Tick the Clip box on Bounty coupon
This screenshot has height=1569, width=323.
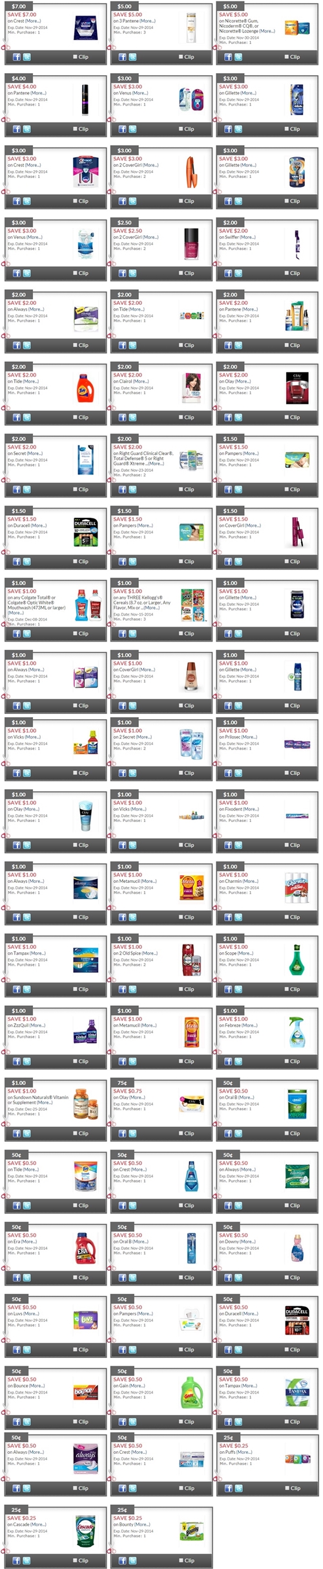(x=182, y=1561)
